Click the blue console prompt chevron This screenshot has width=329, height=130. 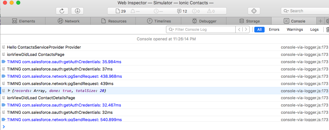point(4,126)
